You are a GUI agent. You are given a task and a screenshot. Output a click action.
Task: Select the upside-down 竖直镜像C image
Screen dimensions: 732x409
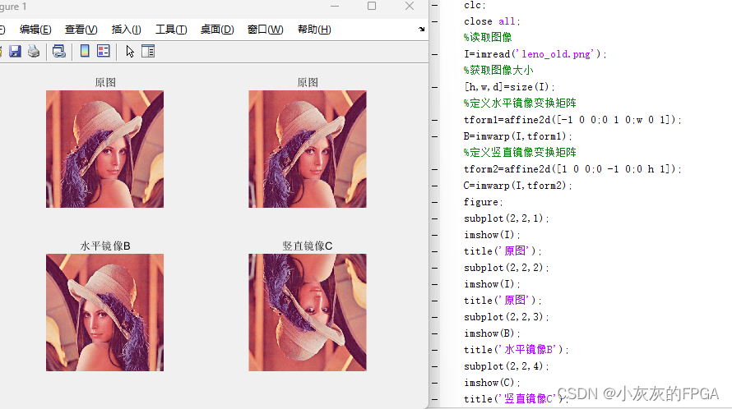pos(307,312)
